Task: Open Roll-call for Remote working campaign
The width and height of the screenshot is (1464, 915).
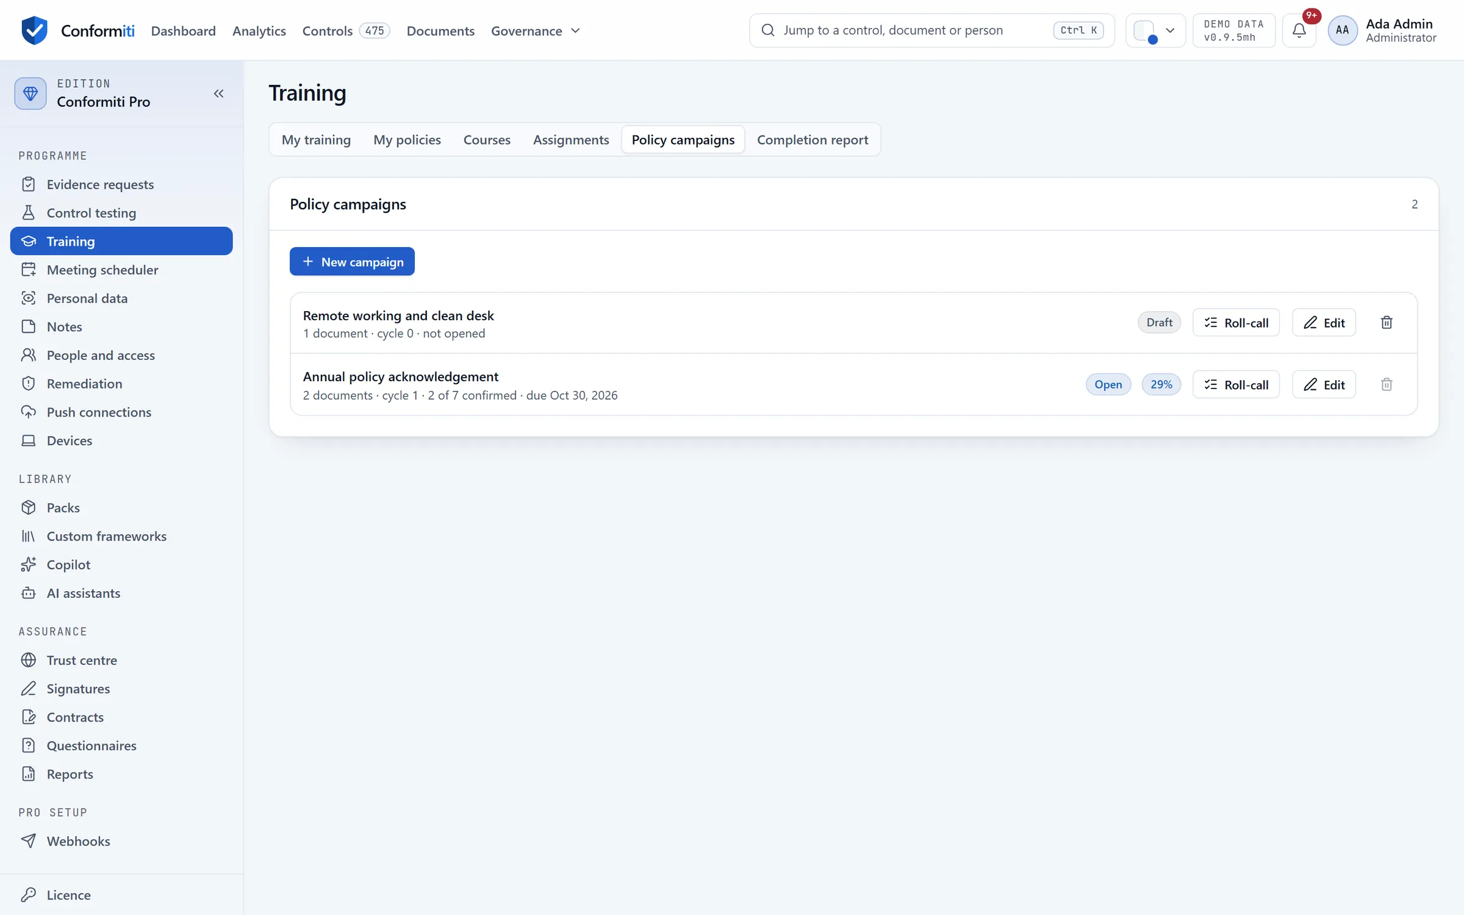Action: pyautogui.click(x=1236, y=323)
